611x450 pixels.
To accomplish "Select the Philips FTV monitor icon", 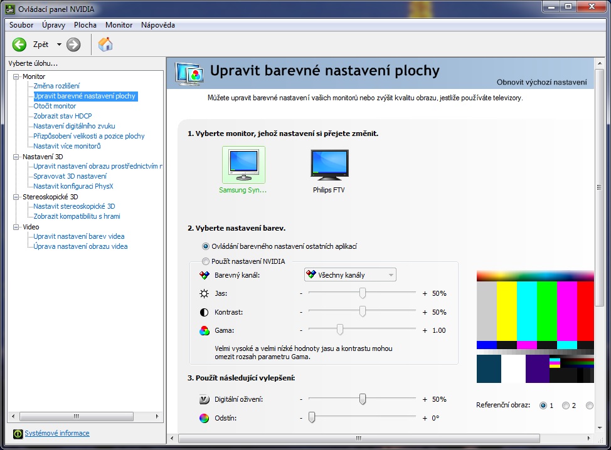I will [329, 165].
